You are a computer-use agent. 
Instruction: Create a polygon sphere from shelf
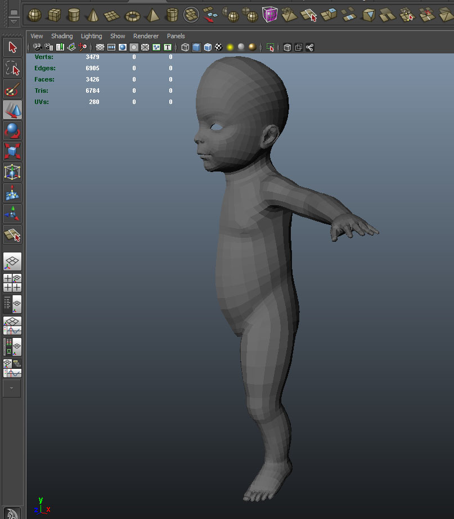pyautogui.click(x=34, y=15)
